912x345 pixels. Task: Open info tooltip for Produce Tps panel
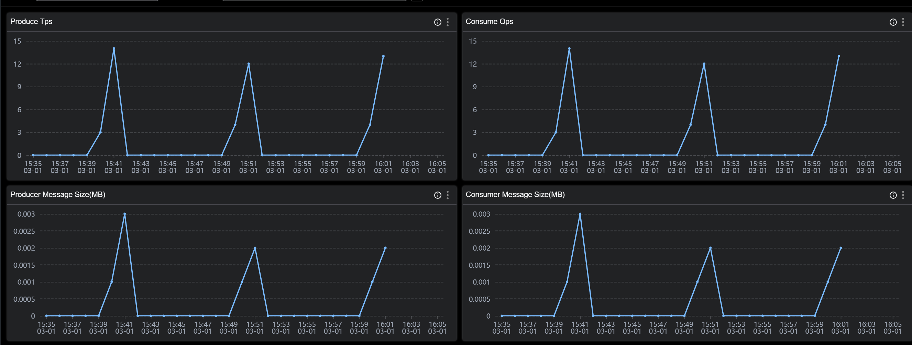438,22
